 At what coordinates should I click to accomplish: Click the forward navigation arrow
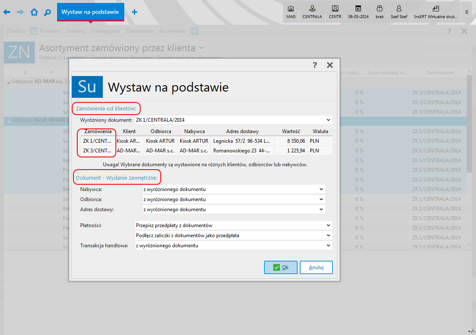[20, 12]
